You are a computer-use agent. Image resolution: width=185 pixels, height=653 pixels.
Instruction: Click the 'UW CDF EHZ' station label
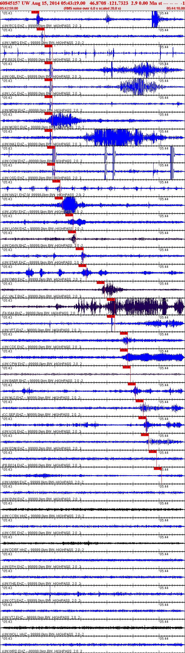coord(13,347)
